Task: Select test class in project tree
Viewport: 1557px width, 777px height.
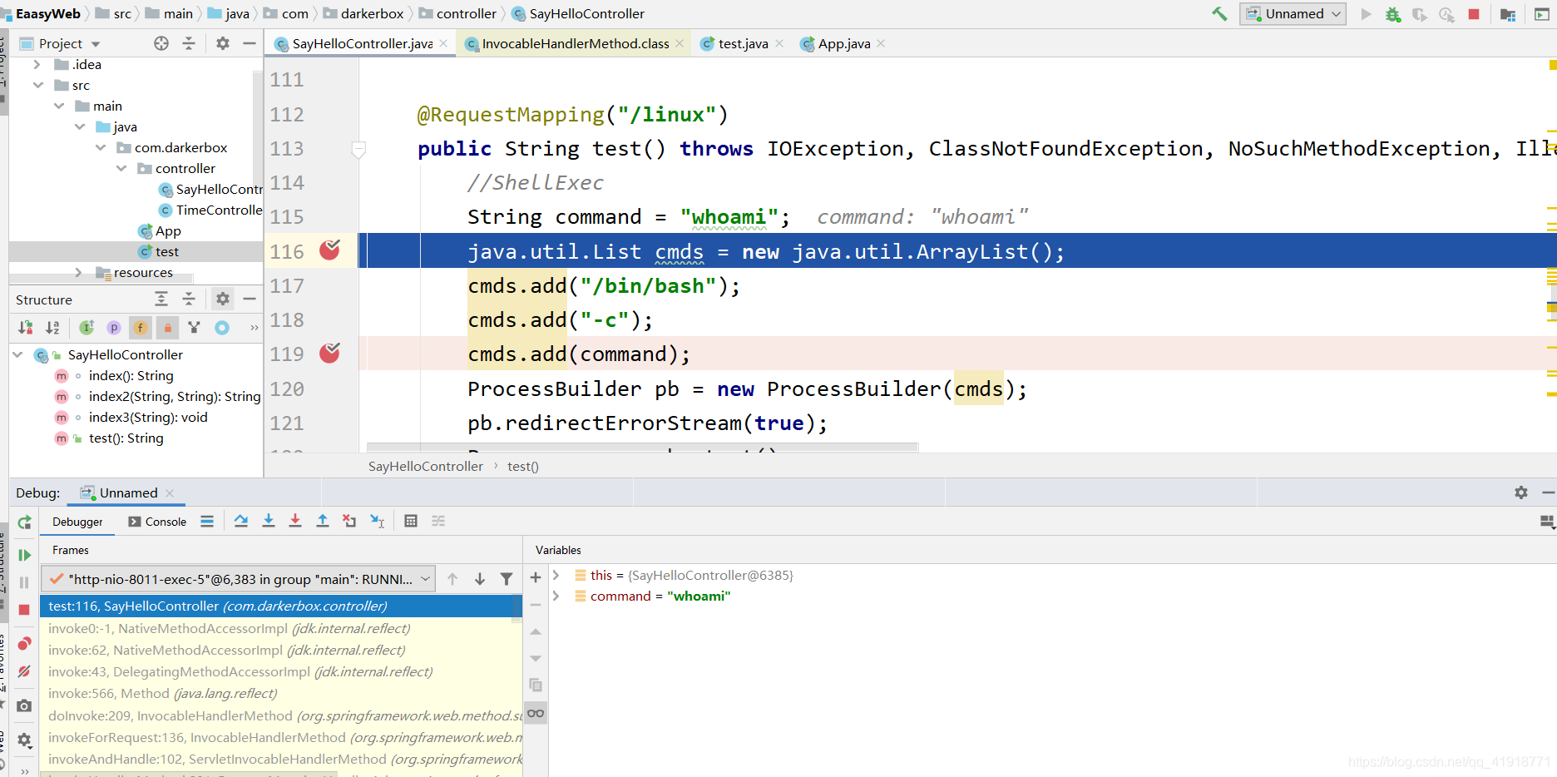Action: [x=158, y=251]
